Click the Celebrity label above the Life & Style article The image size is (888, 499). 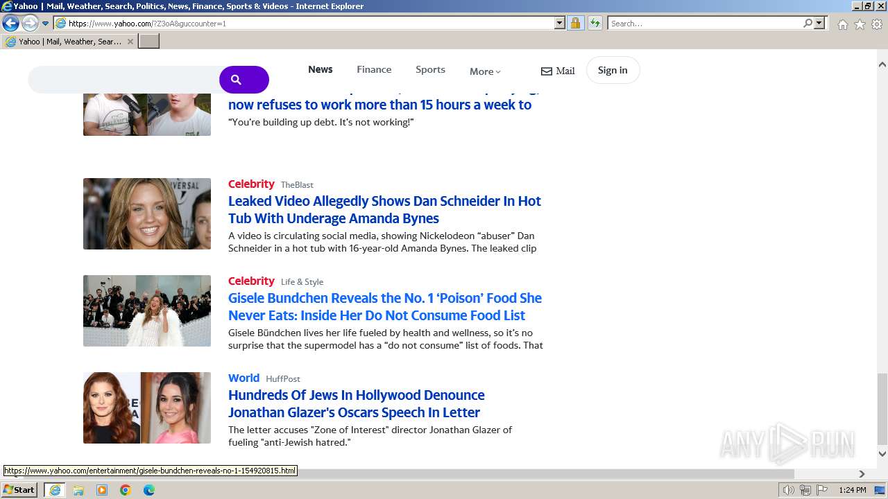(251, 281)
